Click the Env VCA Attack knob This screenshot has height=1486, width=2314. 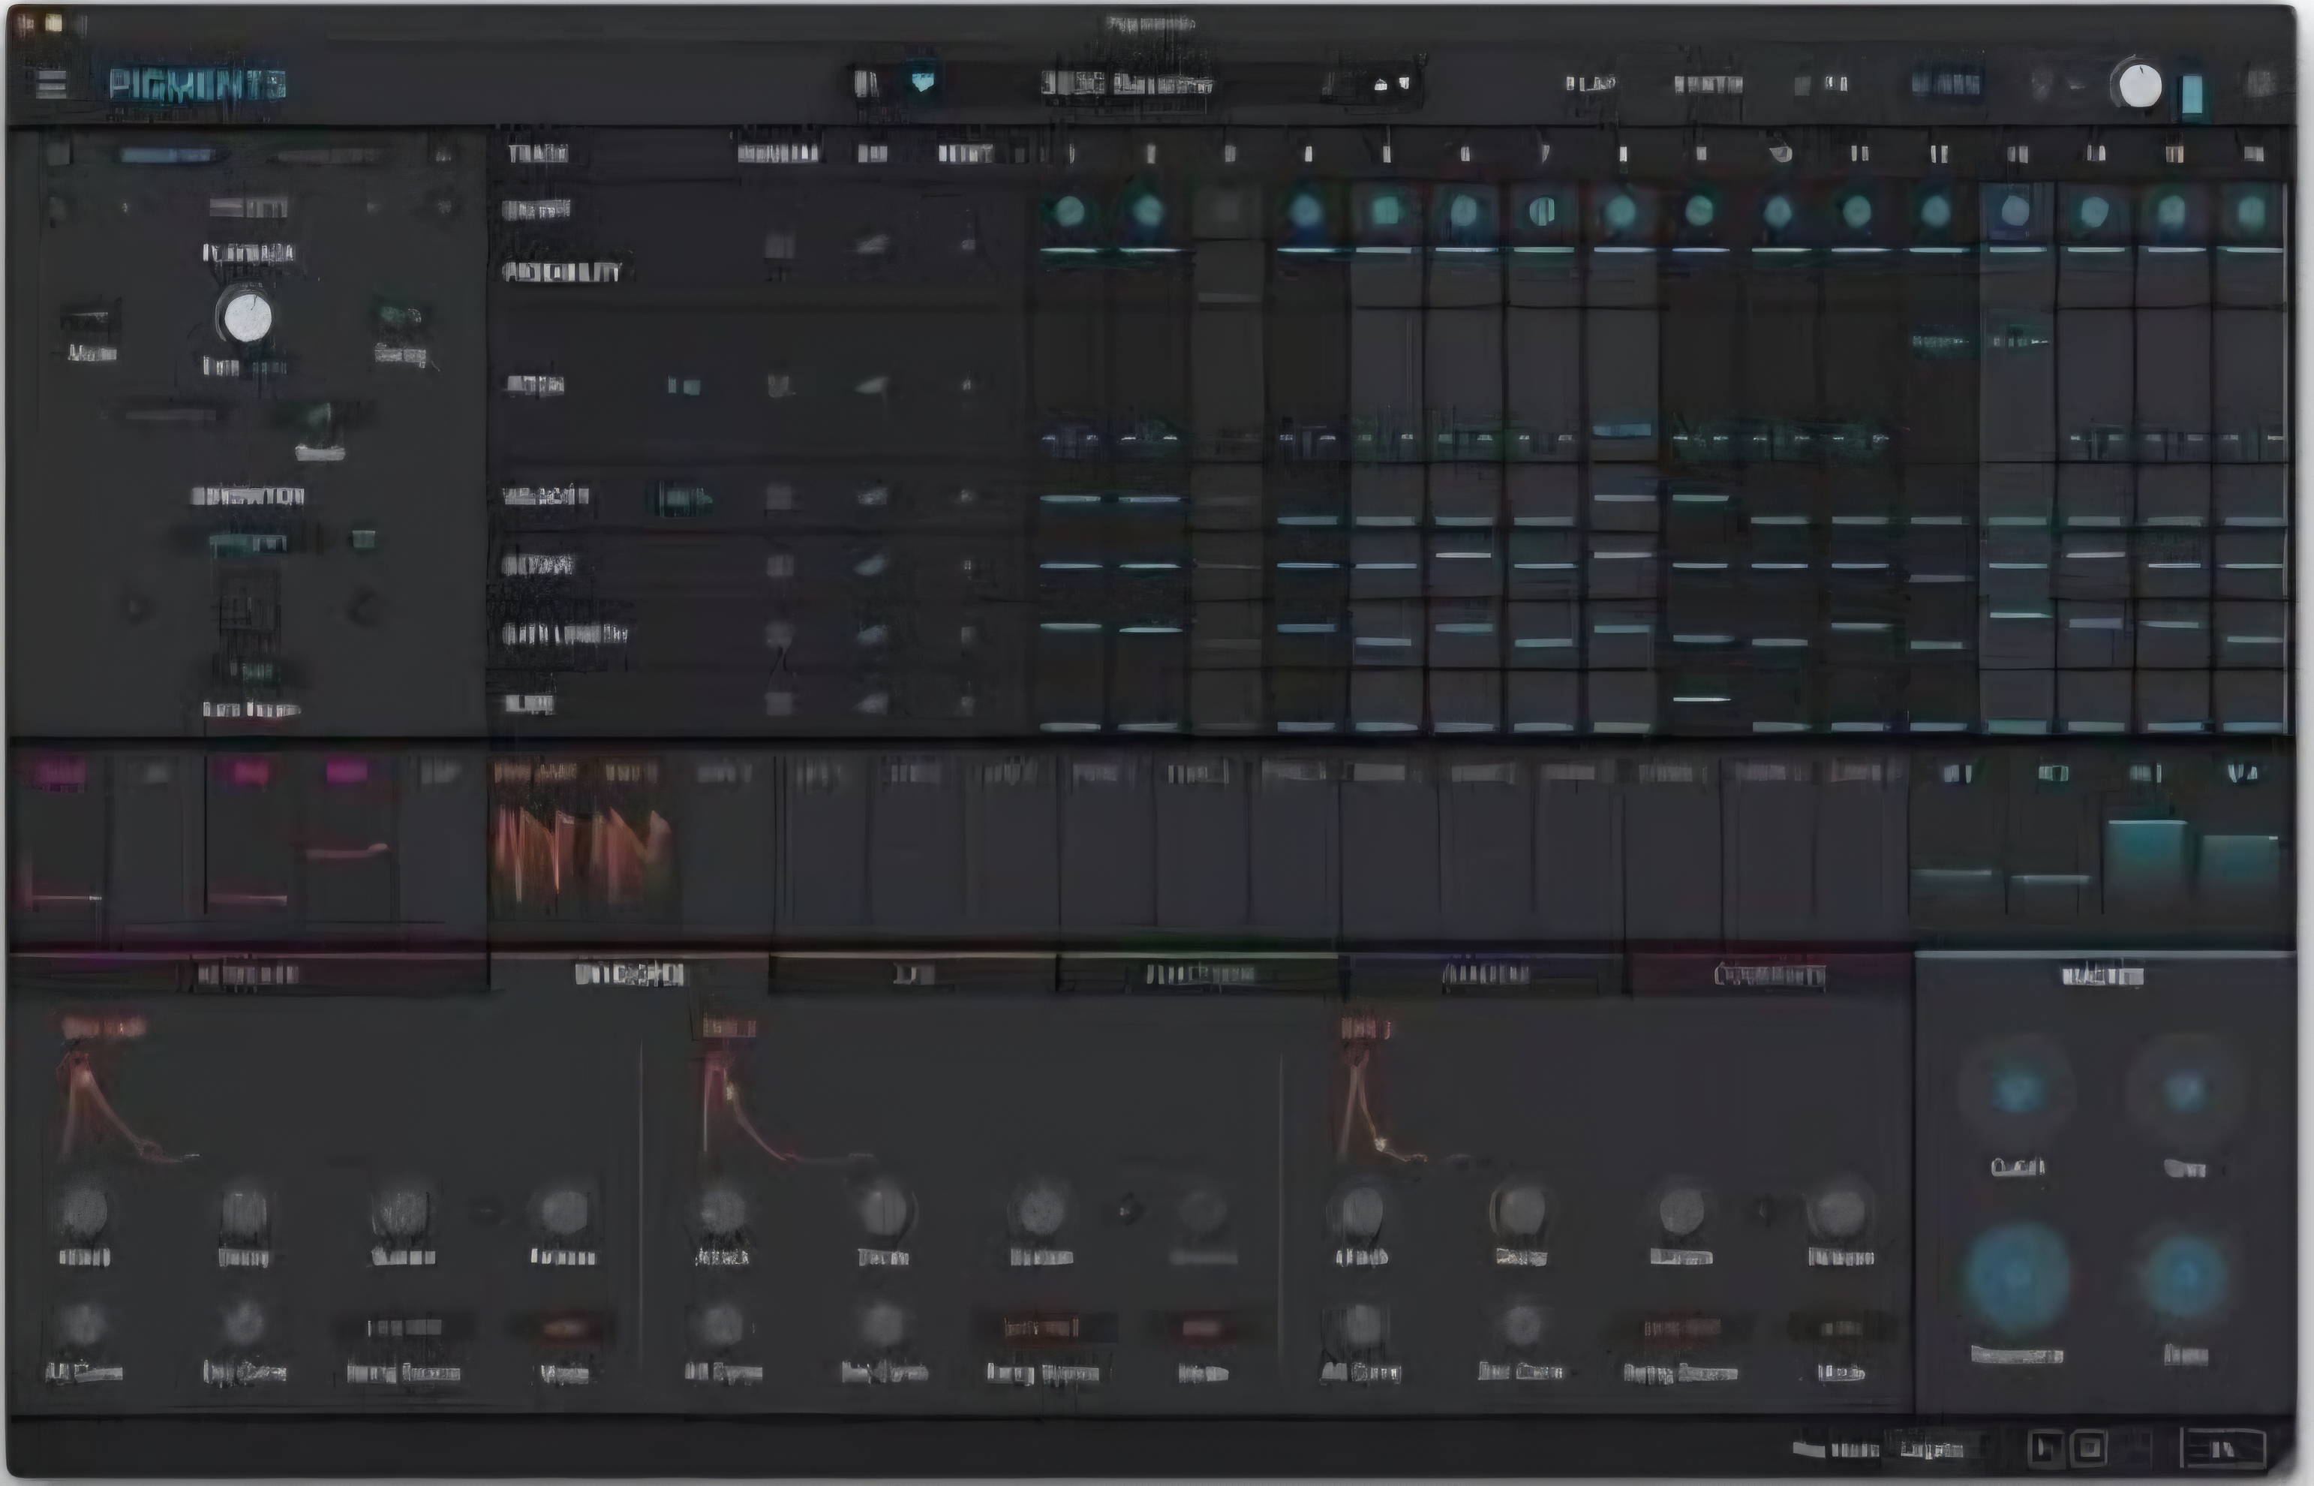point(84,1212)
